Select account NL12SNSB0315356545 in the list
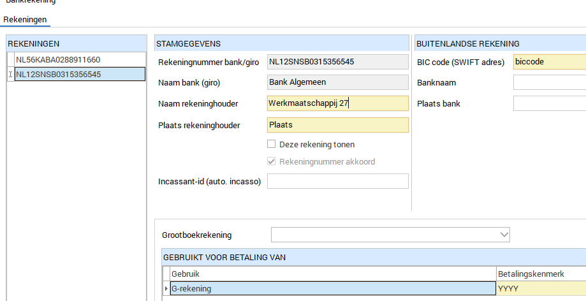This screenshot has height=301, width=586. [57, 75]
